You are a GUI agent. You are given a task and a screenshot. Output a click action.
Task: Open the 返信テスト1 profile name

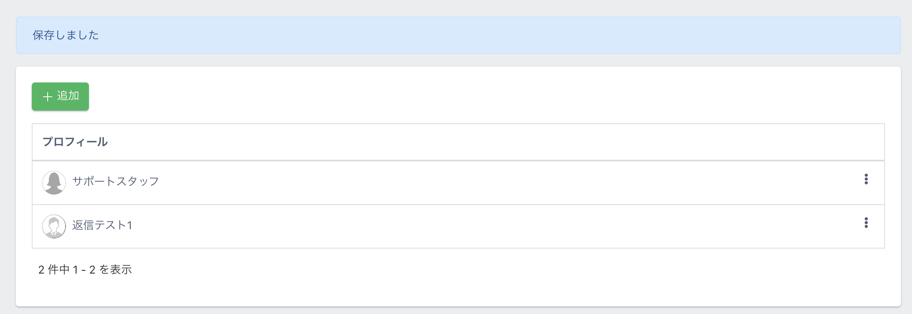coord(102,225)
